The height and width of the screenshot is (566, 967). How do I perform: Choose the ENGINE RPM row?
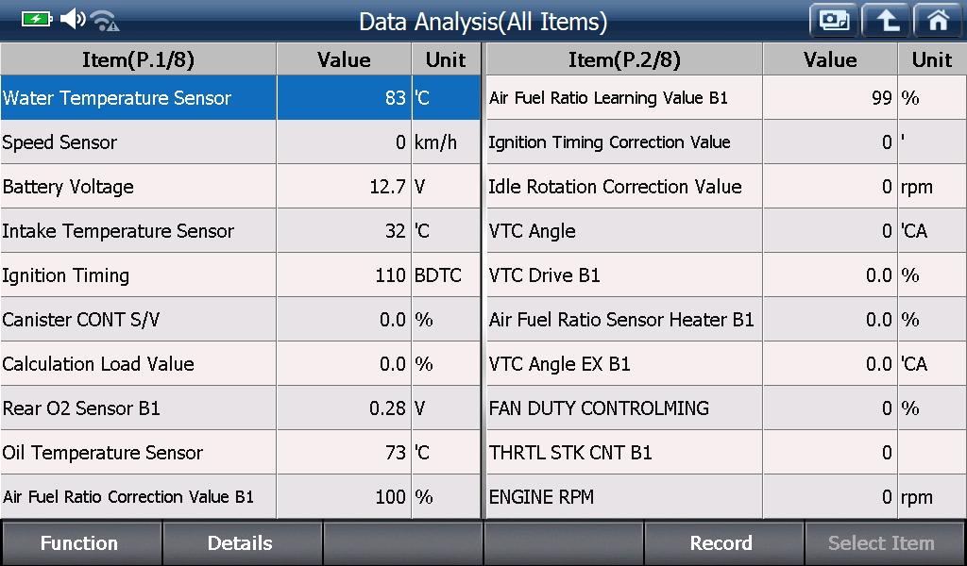tap(726, 497)
